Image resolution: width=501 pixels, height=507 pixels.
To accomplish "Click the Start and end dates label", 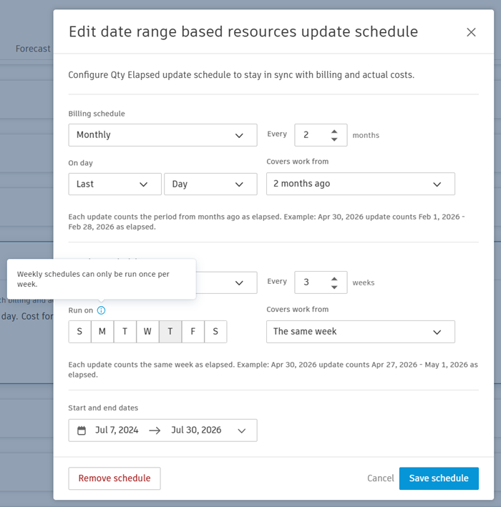I will [103, 408].
